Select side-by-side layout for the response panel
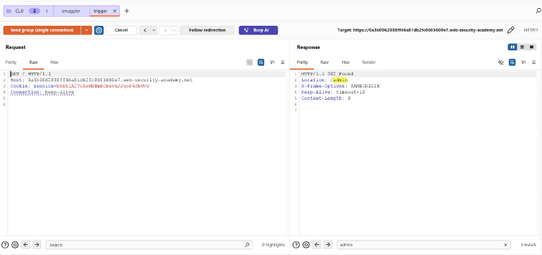542x255 pixels. (x=513, y=47)
